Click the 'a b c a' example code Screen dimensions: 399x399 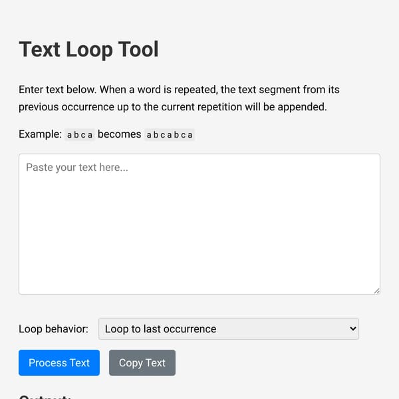point(79,134)
